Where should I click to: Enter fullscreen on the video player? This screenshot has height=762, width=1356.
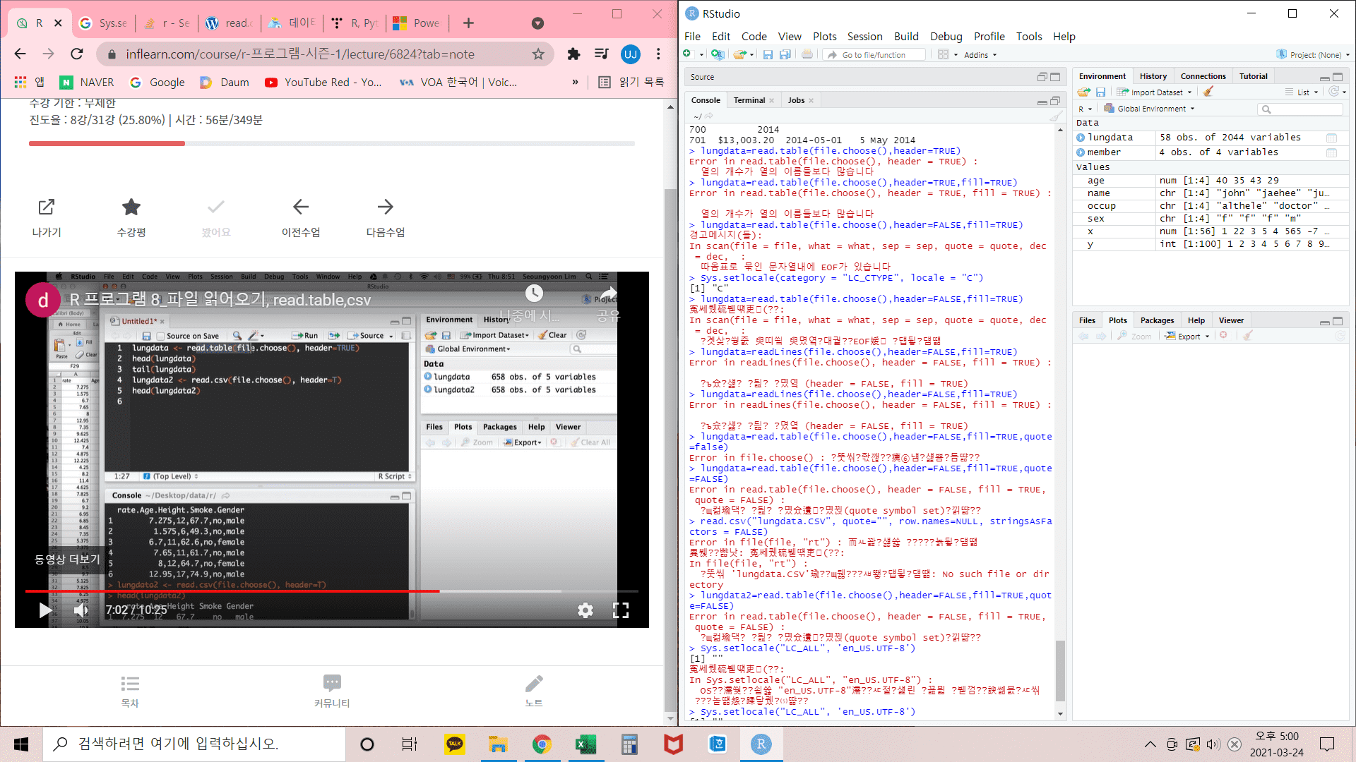click(621, 610)
